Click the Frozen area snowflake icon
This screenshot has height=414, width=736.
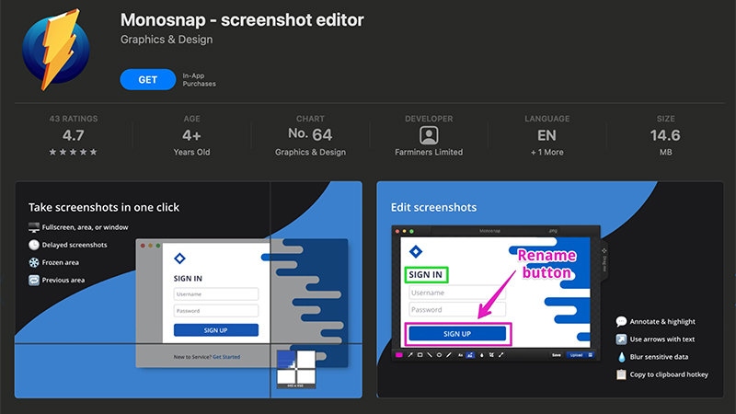point(34,262)
